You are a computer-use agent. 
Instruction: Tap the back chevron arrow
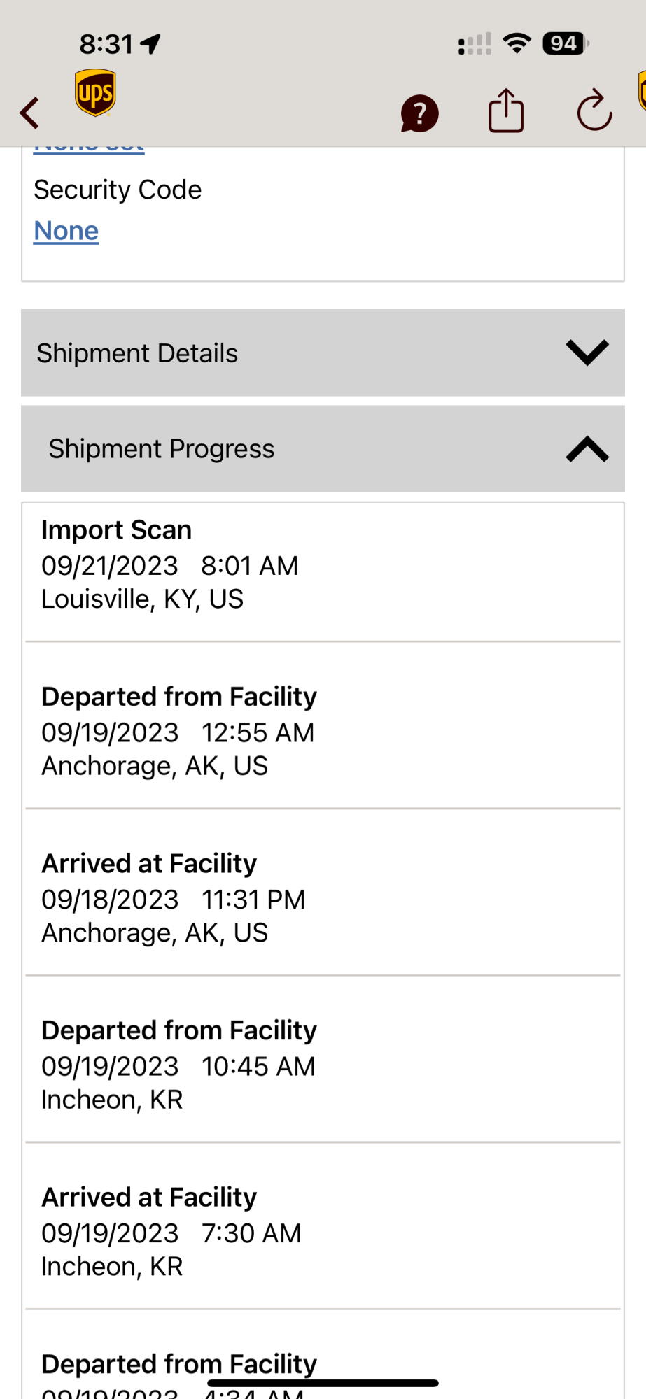click(29, 113)
